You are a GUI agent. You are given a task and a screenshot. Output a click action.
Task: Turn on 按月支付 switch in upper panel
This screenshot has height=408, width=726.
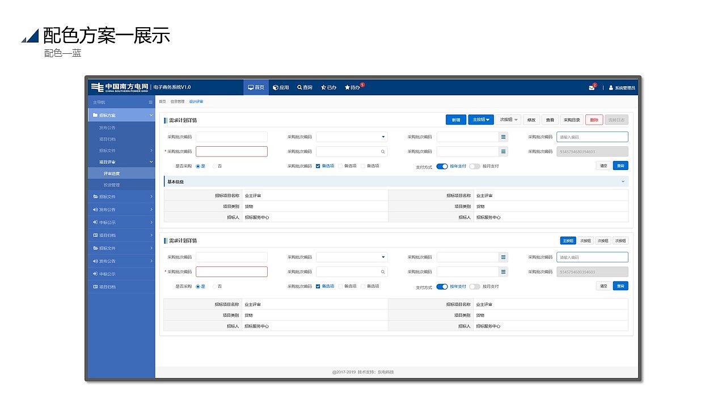475,166
